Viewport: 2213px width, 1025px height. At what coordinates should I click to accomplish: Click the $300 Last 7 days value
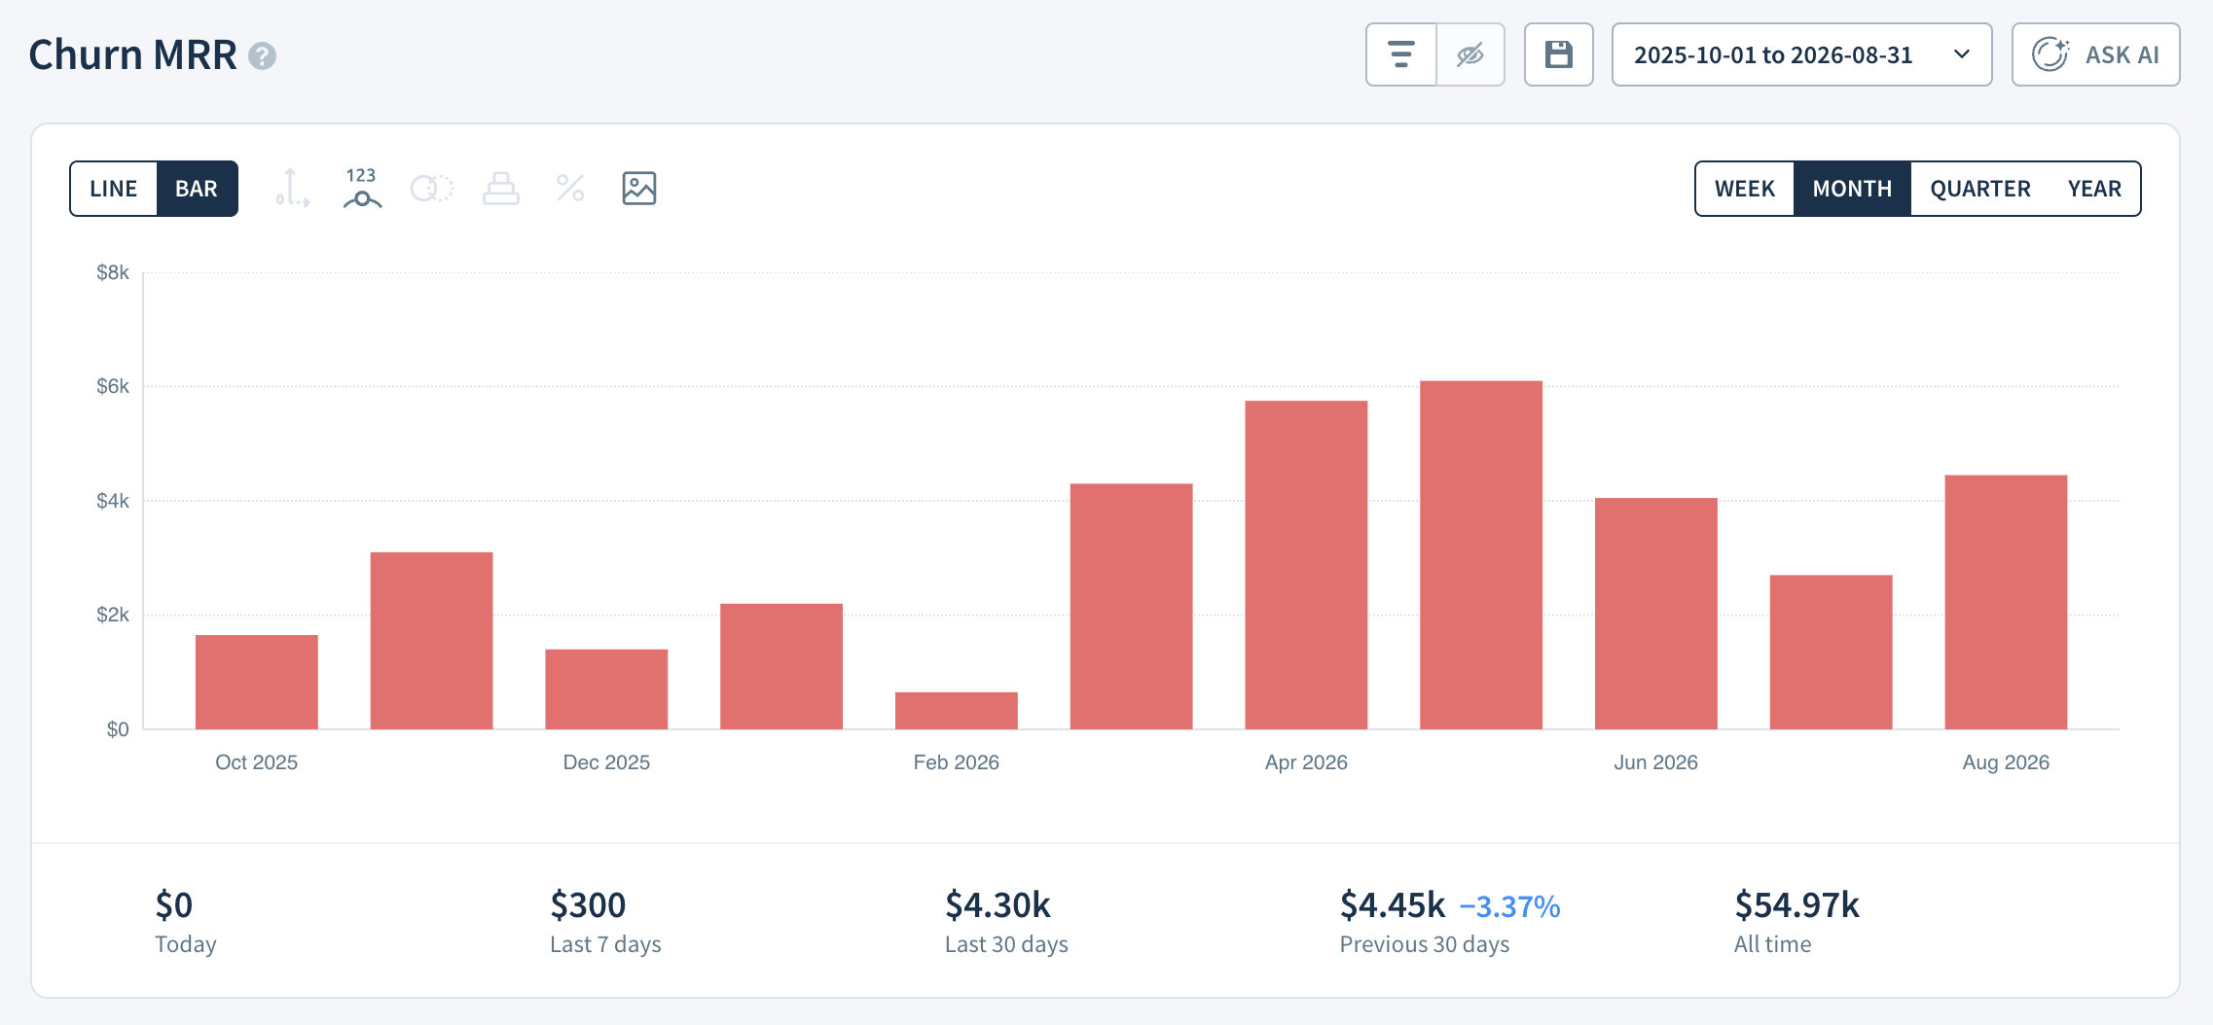click(x=588, y=905)
